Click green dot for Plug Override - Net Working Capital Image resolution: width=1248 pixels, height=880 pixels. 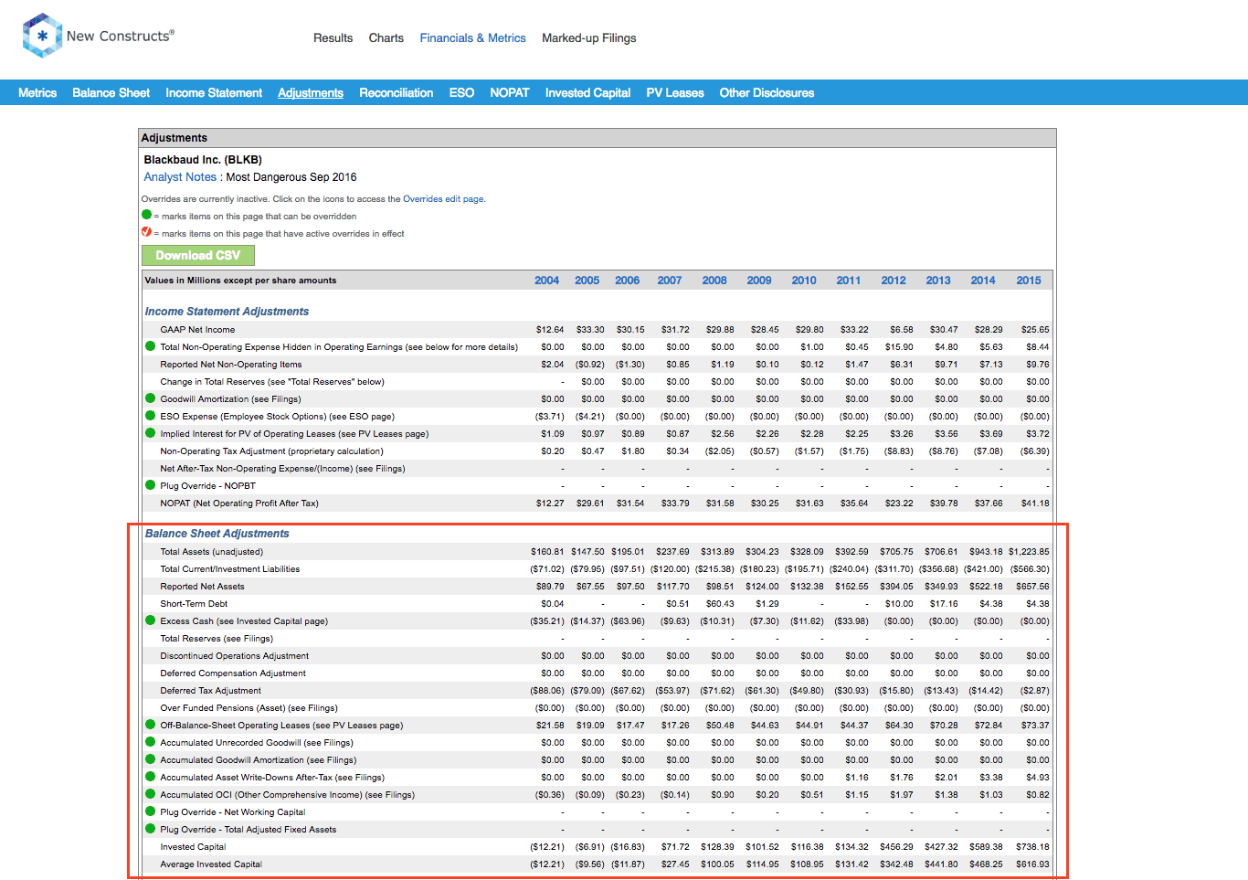point(150,811)
